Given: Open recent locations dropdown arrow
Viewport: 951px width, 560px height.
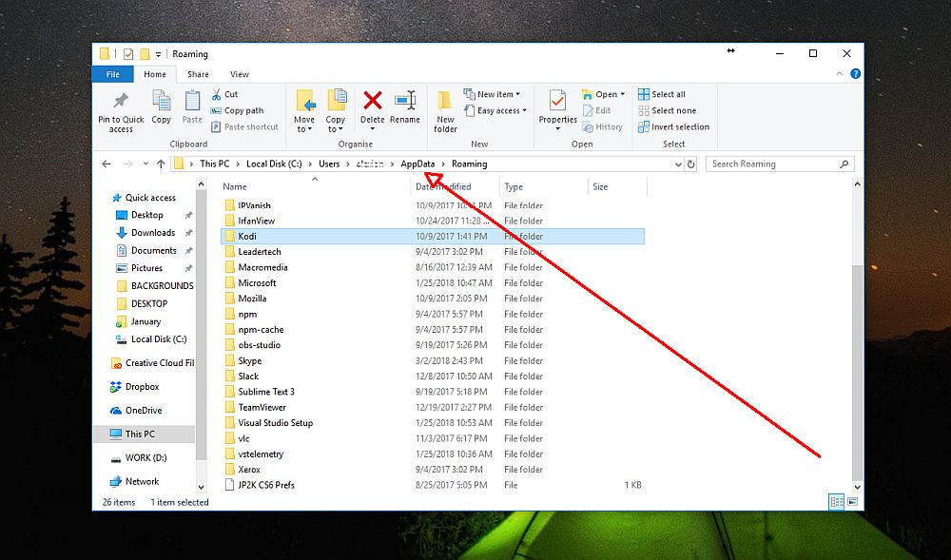Looking at the screenshot, I should pyautogui.click(x=146, y=164).
